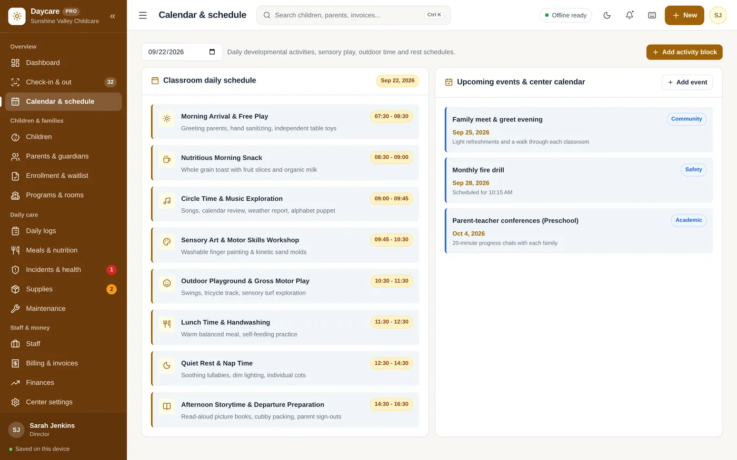Image resolution: width=737 pixels, height=460 pixels.
Task: Open Sarah Jenkins profile in sidebar
Action: pyautogui.click(x=63, y=430)
